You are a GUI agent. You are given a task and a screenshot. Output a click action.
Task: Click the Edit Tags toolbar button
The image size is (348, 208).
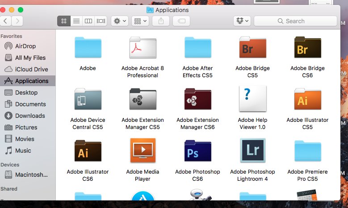point(181,21)
